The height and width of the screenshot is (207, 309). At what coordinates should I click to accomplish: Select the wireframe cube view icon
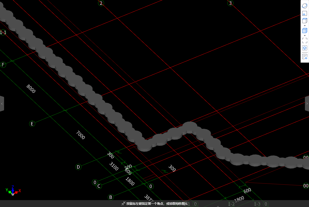(x=304, y=21)
